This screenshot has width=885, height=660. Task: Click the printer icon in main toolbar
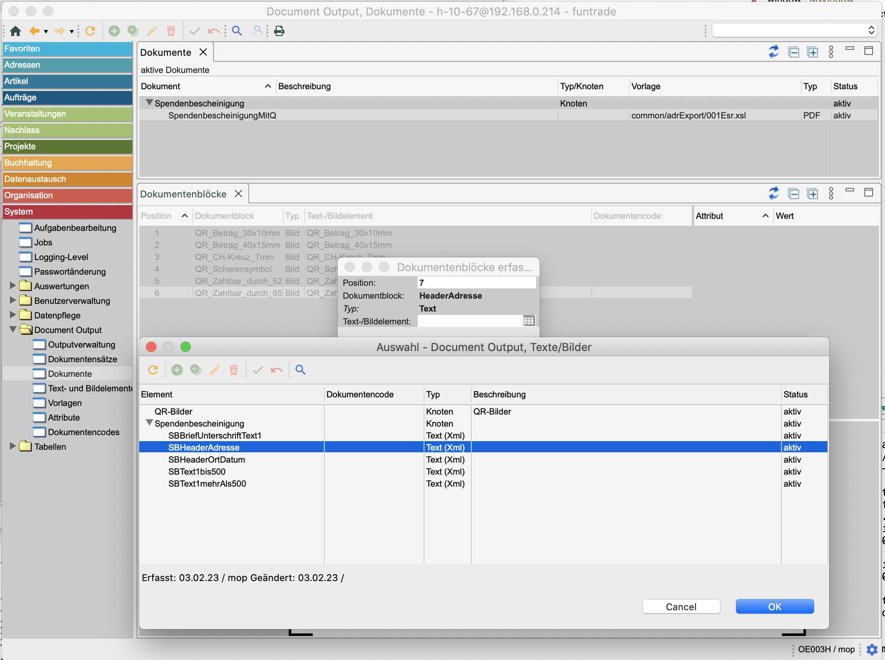point(279,31)
